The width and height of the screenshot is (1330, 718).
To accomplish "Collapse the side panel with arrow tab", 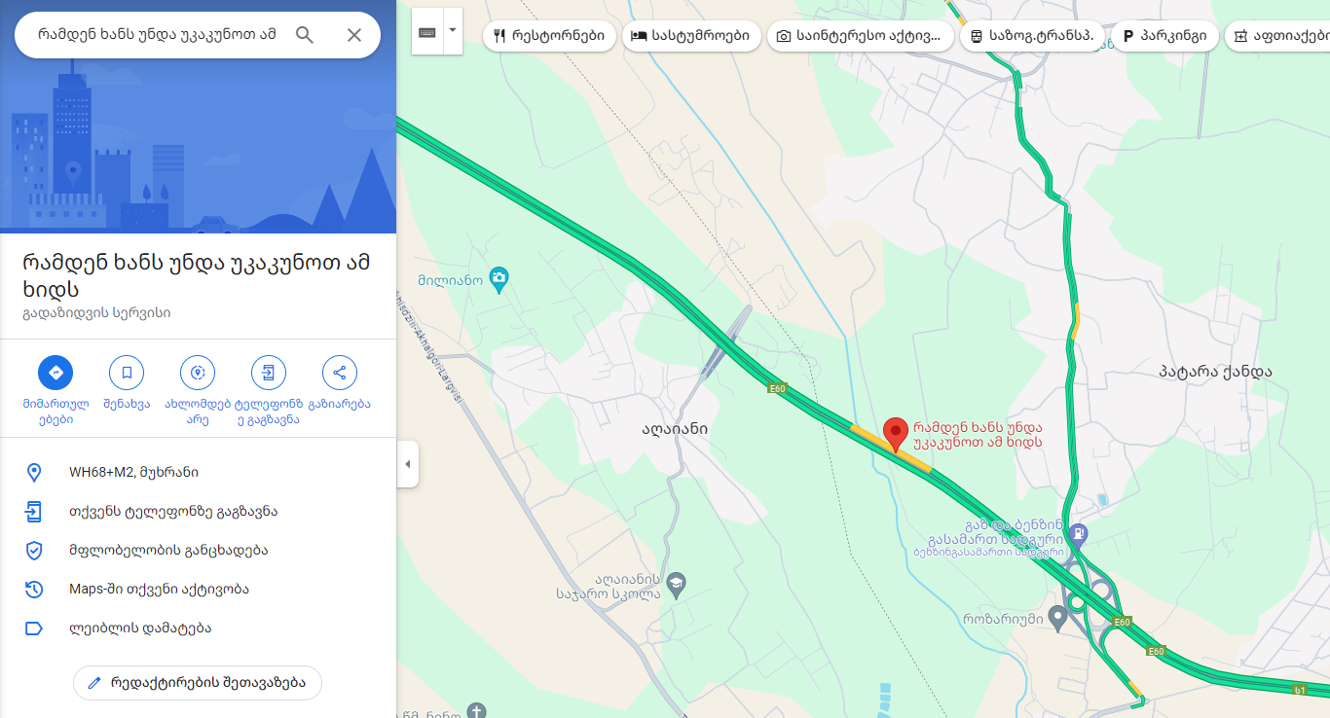I will (x=407, y=464).
